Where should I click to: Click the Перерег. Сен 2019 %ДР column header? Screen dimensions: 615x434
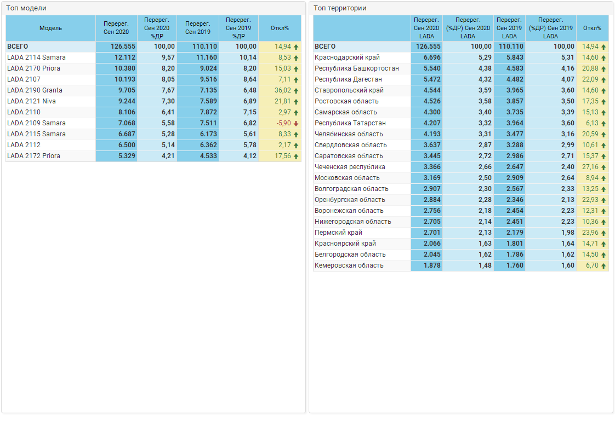[238, 28]
